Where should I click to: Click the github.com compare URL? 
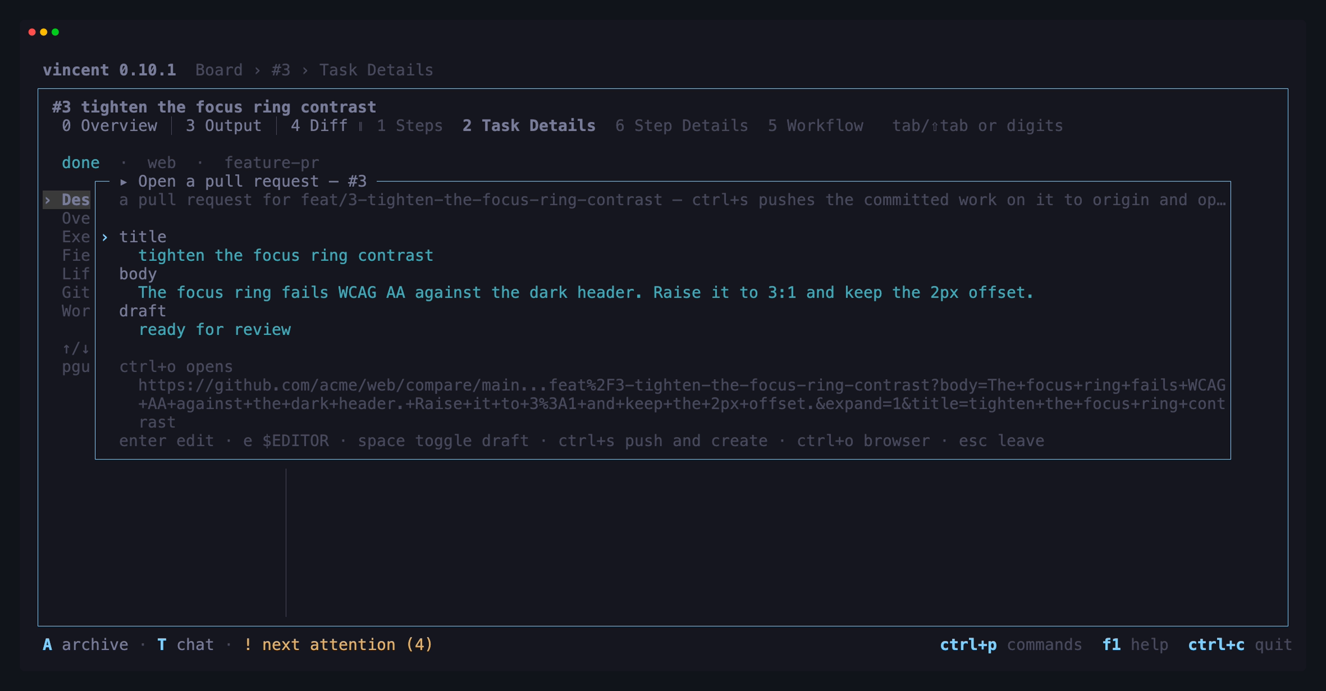pyautogui.click(x=681, y=404)
